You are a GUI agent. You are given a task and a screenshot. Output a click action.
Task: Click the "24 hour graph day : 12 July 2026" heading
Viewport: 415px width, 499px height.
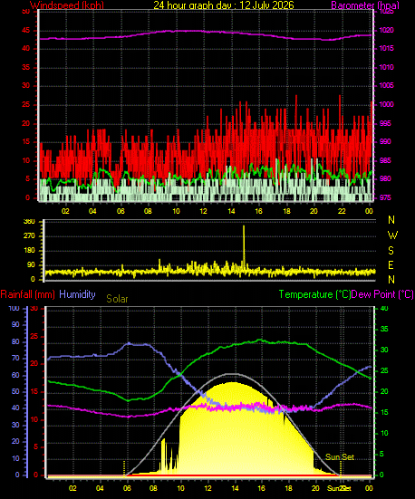224,5
